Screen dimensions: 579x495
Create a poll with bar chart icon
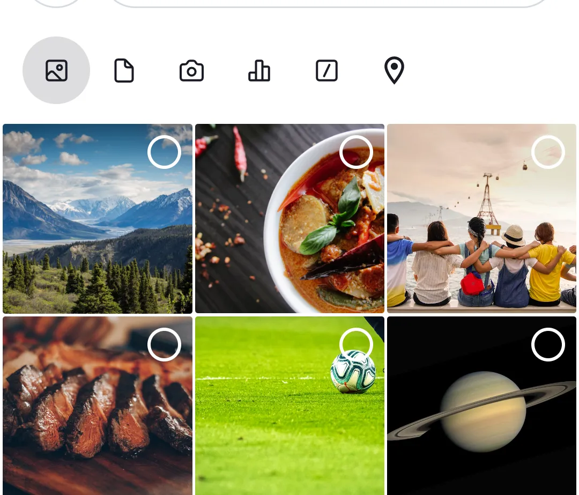[259, 70]
